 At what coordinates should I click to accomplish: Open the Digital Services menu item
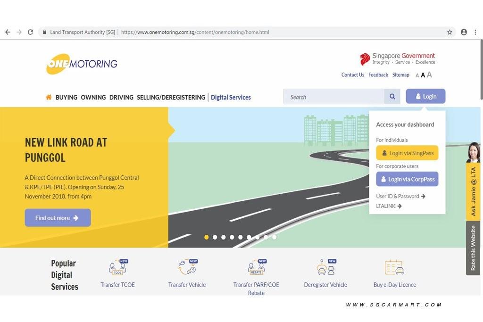(x=231, y=97)
